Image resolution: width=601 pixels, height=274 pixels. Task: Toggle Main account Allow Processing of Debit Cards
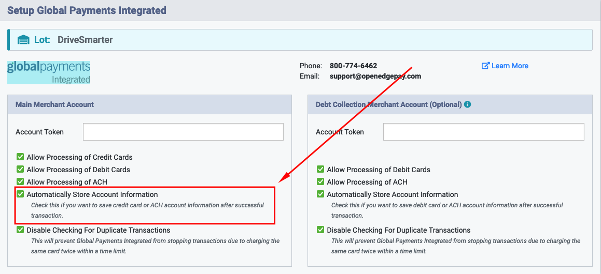tap(20, 169)
